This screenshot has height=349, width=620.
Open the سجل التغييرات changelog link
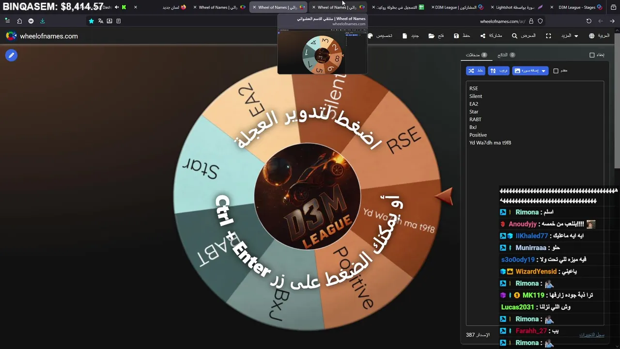coord(592,335)
